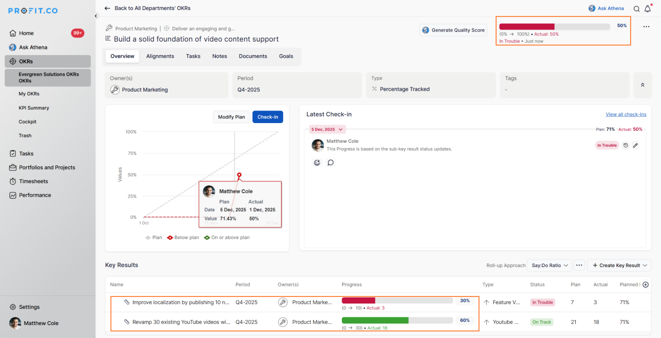Open the View all check-ins link
This screenshot has height=338, width=661.
[626, 114]
